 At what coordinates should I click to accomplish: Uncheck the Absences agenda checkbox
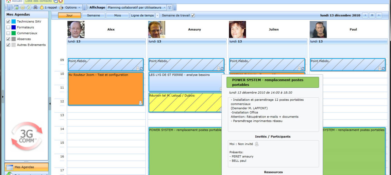8,39
